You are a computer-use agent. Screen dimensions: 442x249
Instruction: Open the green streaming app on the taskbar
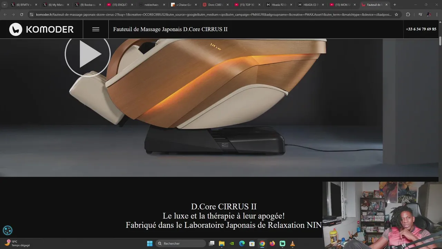282,243
